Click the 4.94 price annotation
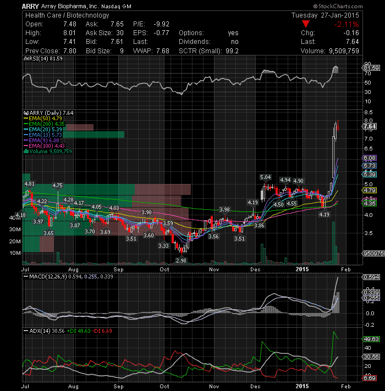 [285, 180]
